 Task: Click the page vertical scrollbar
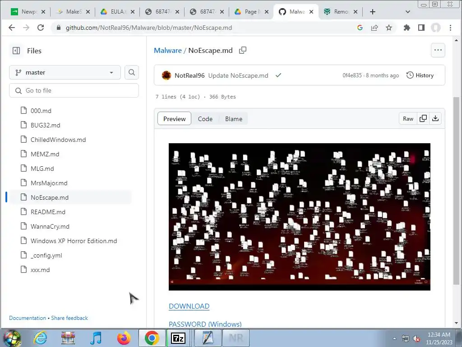coord(456,190)
